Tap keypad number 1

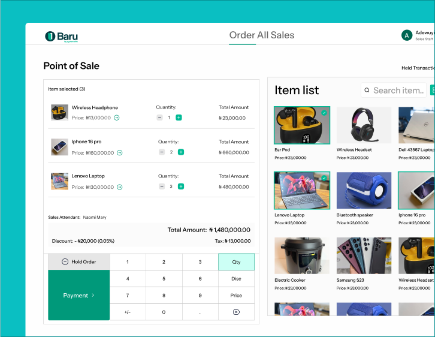point(128,262)
